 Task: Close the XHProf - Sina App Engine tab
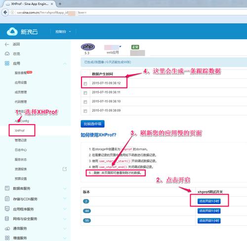(x=52, y=4)
